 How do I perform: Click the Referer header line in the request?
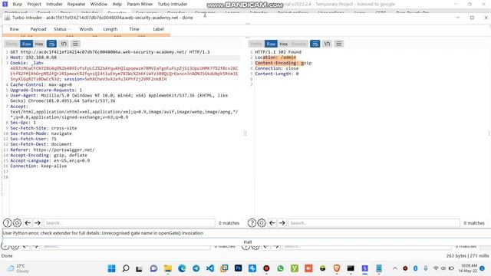[52, 150]
